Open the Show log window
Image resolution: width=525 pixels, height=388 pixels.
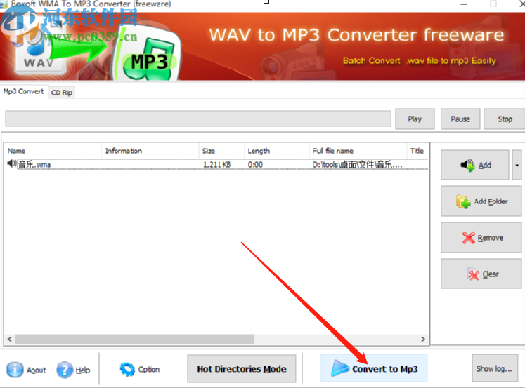494,368
